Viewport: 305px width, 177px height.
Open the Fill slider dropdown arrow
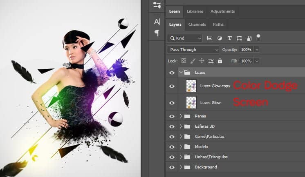[x=257, y=61]
